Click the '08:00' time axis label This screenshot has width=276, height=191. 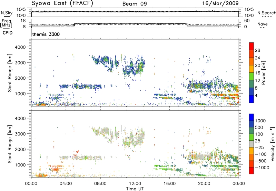(x=100, y=184)
